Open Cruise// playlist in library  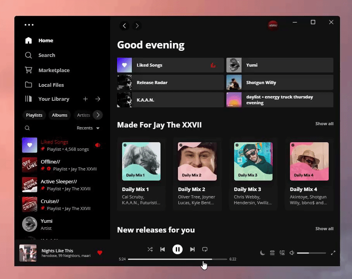pos(62,205)
